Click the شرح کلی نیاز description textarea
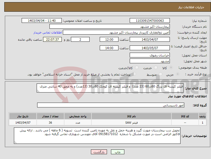The height and width of the screenshot is (159, 211). pos(110,88)
